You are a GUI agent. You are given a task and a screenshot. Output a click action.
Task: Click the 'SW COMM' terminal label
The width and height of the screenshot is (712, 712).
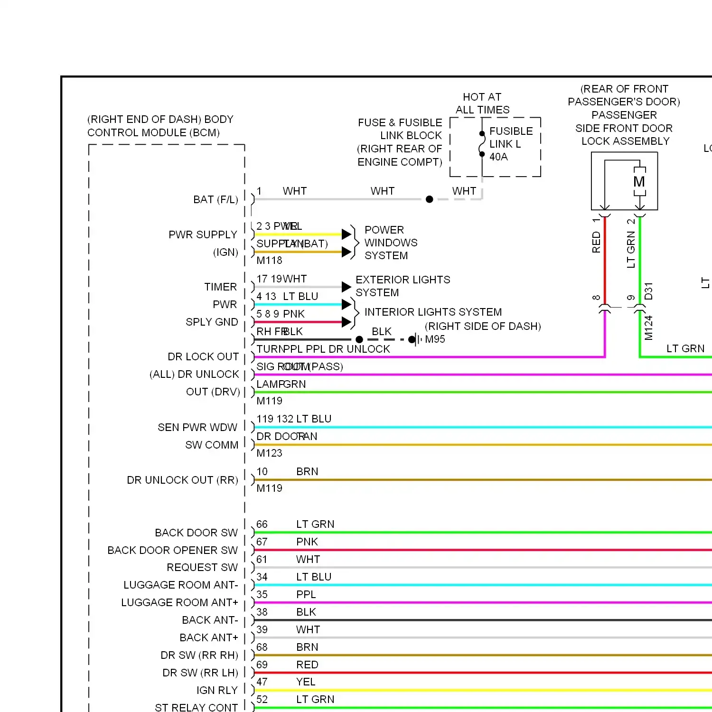pyautogui.click(x=212, y=445)
